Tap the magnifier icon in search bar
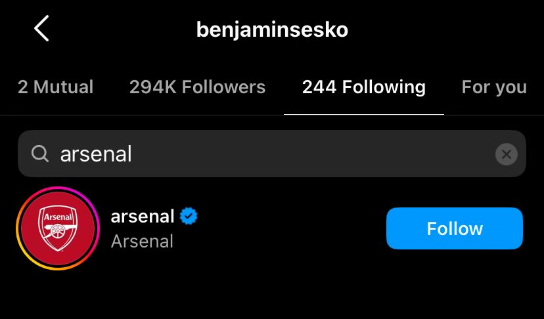The height and width of the screenshot is (319, 544). tap(40, 154)
